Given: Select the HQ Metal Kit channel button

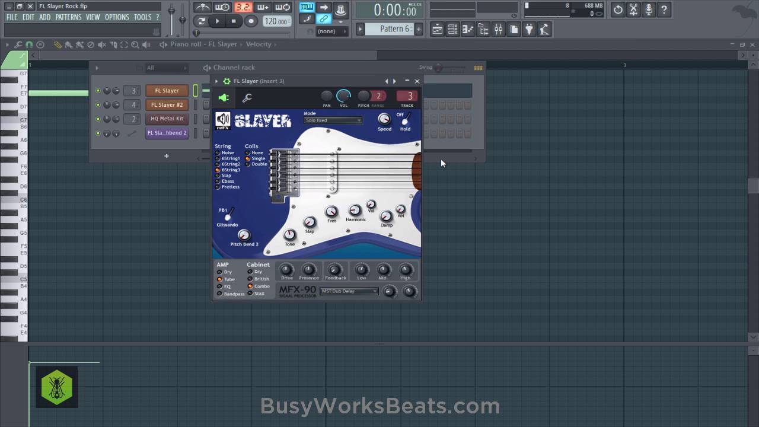Looking at the screenshot, I should (x=167, y=119).
